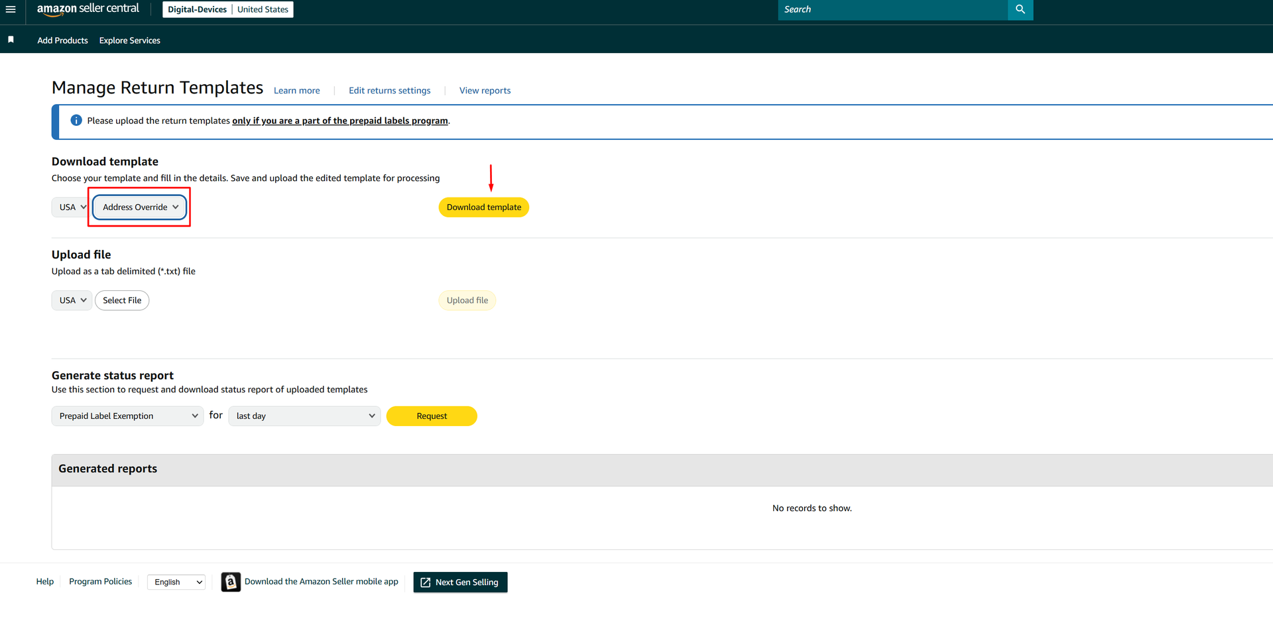Viewport: 1273px width, 617px height.
Task: Open the USA dropdown under Upload file
Action: (72, 300)
